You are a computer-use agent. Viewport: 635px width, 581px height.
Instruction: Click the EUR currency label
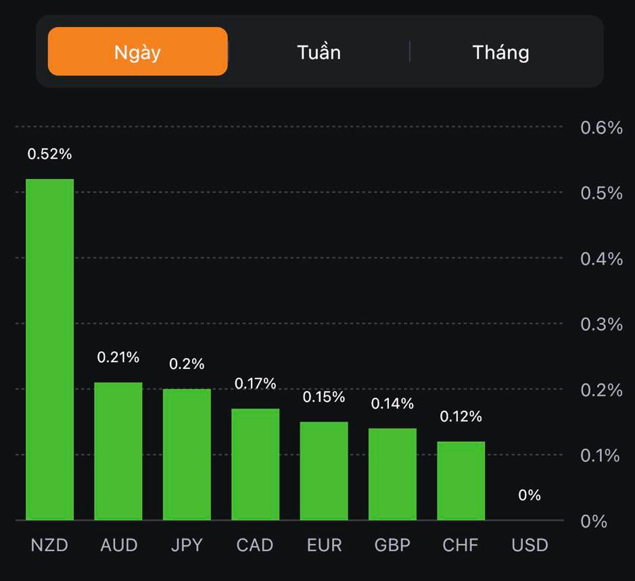(x=324, y=545)
